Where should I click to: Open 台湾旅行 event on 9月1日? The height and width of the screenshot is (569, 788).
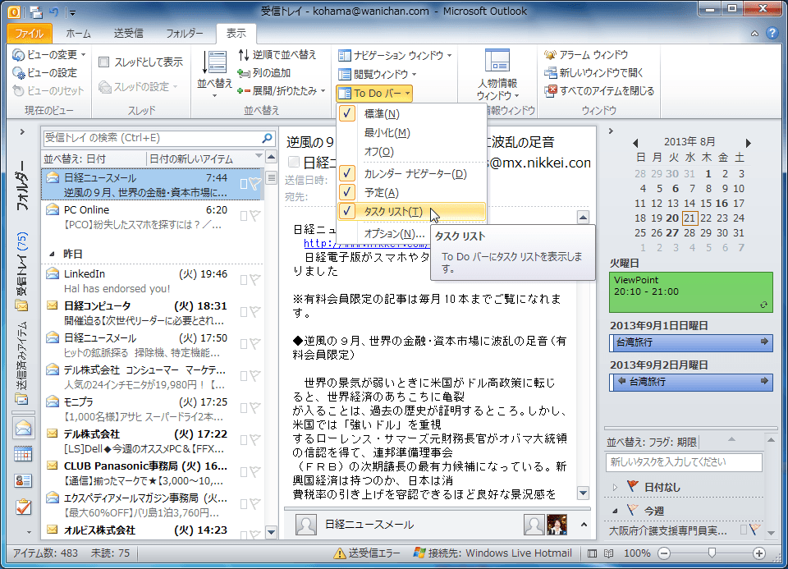tap(690, 342)
